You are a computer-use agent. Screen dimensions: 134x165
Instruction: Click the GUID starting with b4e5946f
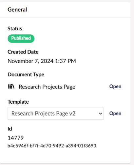[52, 146]
